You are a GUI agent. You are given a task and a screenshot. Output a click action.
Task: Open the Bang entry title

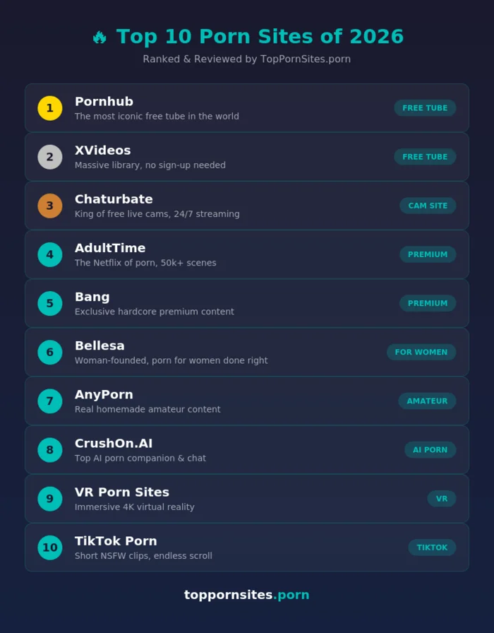pyautogui.click(x=92, y=297)
